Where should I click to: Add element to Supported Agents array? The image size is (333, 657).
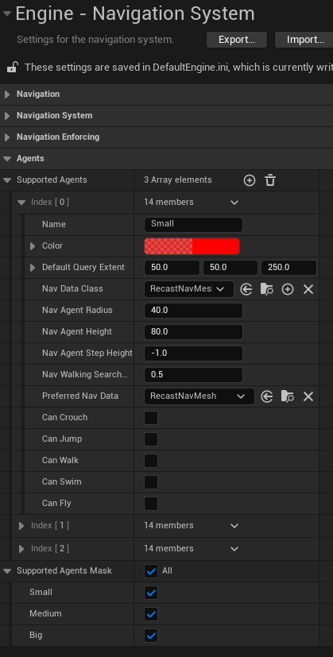click(250, 180)
